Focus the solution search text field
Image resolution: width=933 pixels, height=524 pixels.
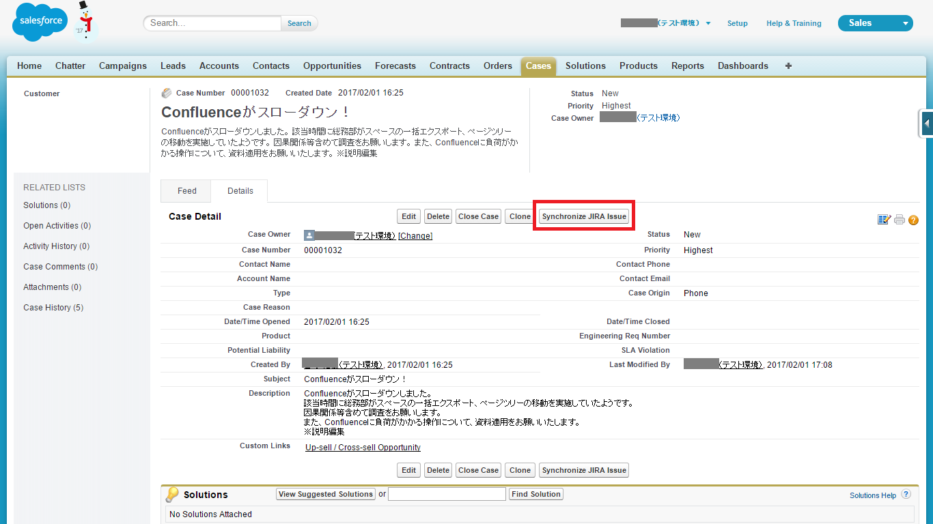pos(447,494)
